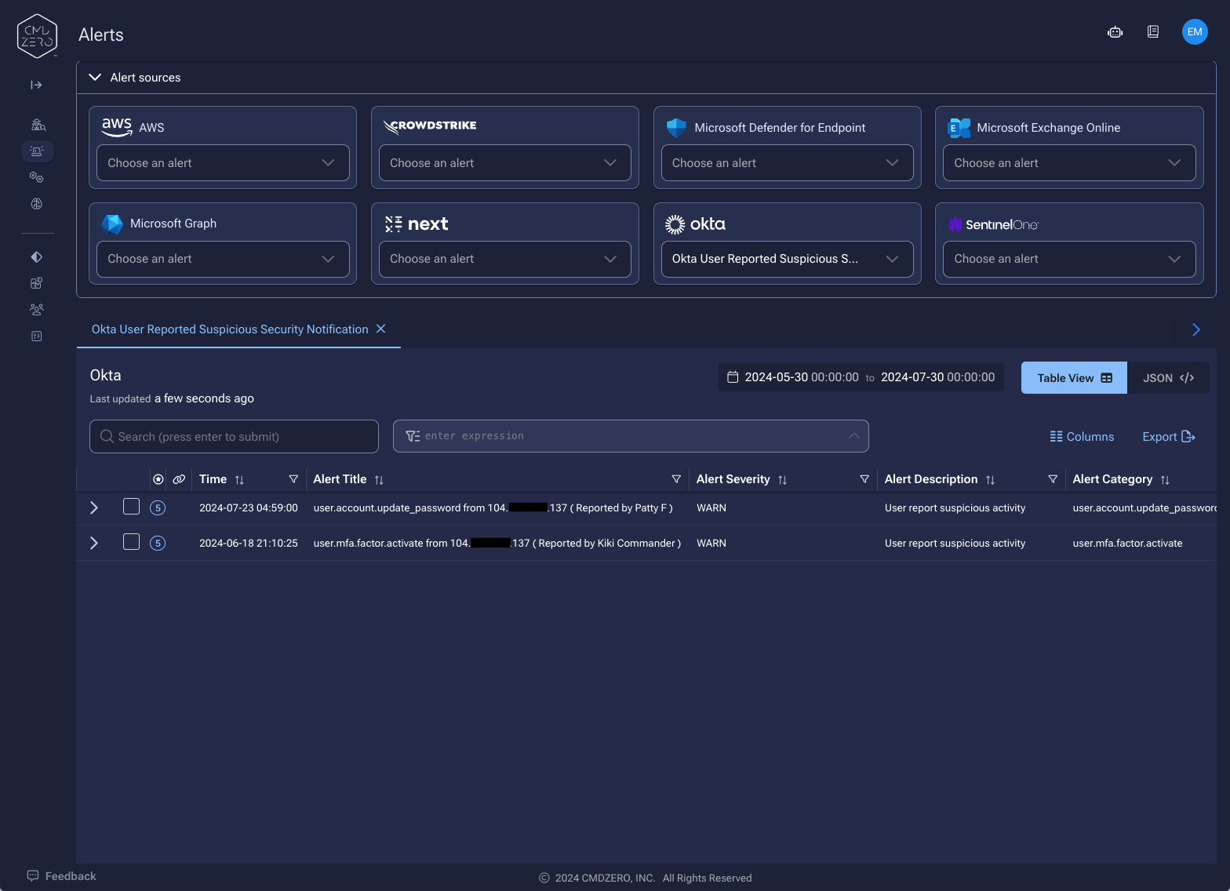Screen dimensions: 1230x891
Task: Filter the Alert Title column
Action: 676,479
